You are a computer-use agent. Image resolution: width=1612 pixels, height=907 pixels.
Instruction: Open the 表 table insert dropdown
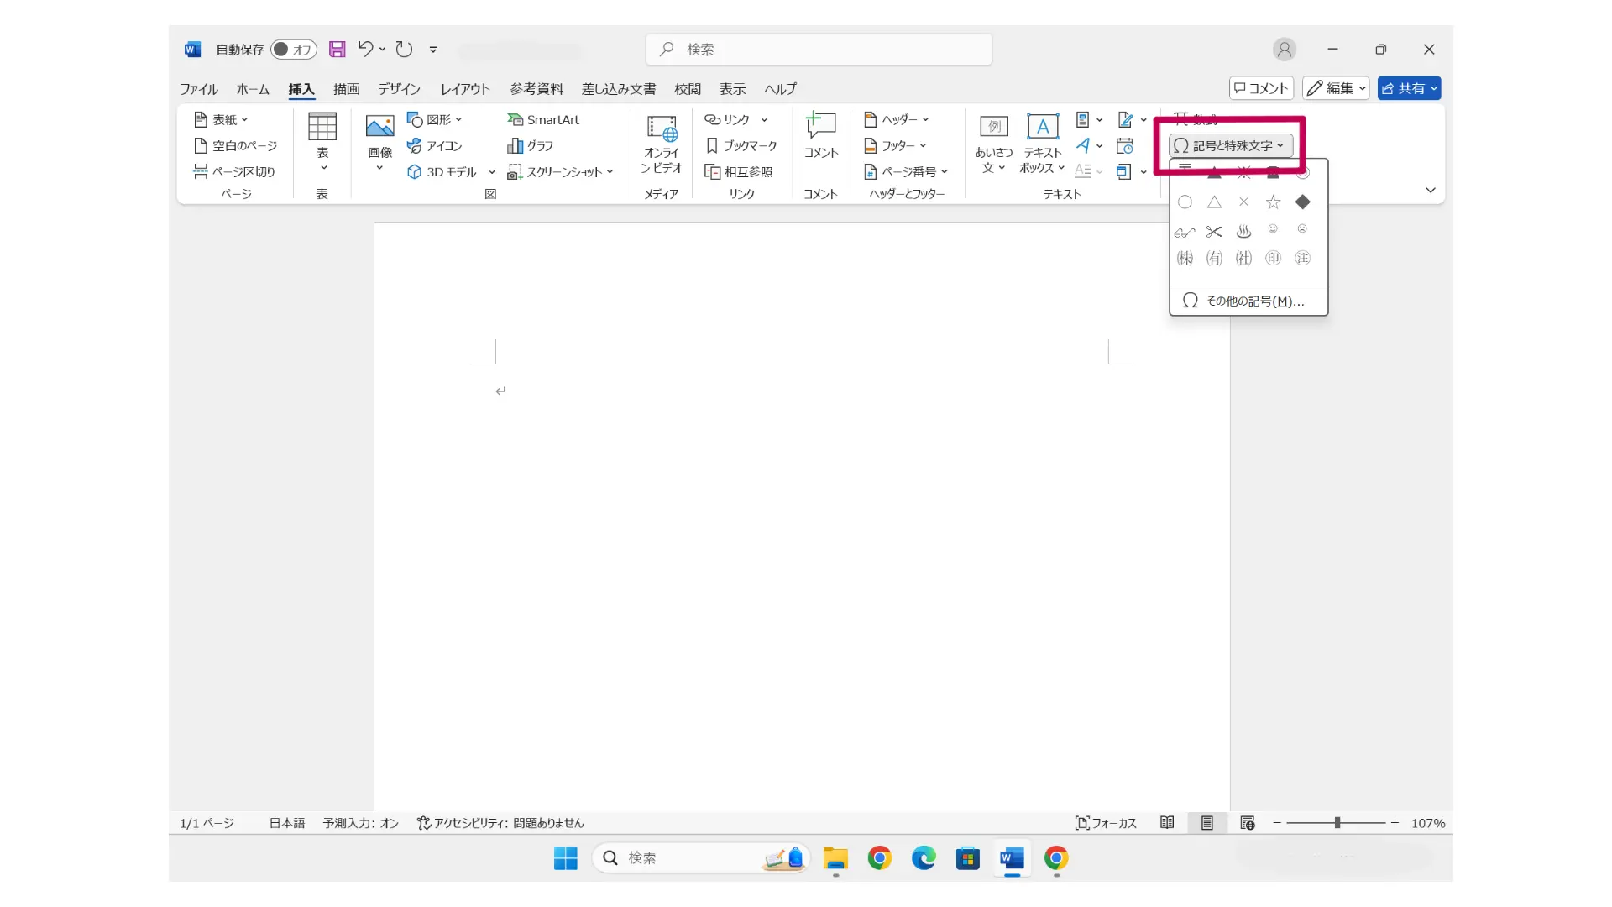point(322,143)
